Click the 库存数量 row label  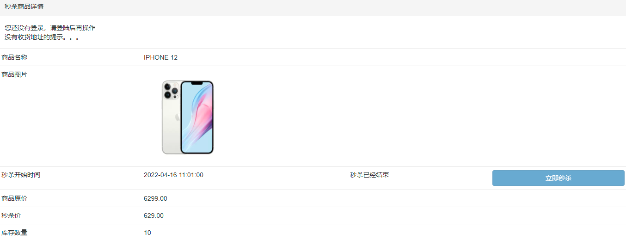tap(14, 233)
